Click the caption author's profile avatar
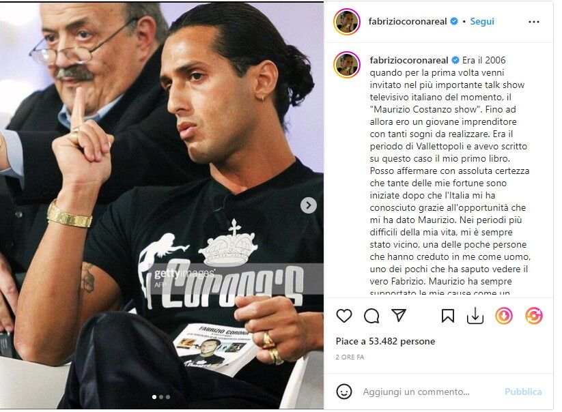 click(x=347, y=65)
